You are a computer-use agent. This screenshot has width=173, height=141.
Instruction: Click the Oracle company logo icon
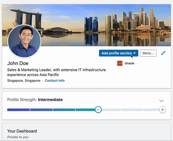(x=120, y=63)
